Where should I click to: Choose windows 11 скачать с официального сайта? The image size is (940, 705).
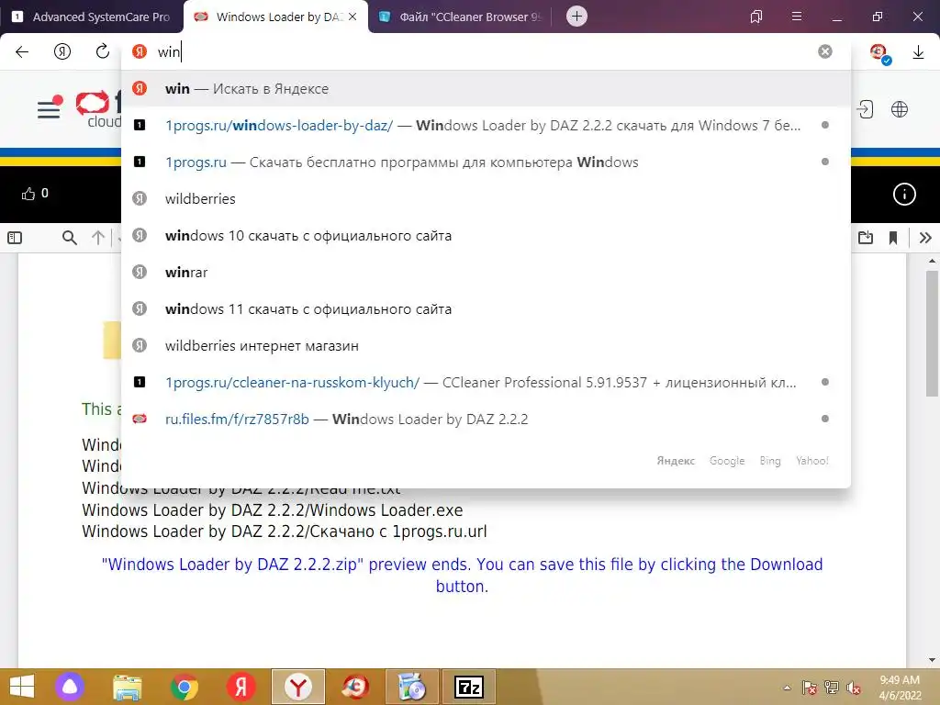[x=486, y=309]
